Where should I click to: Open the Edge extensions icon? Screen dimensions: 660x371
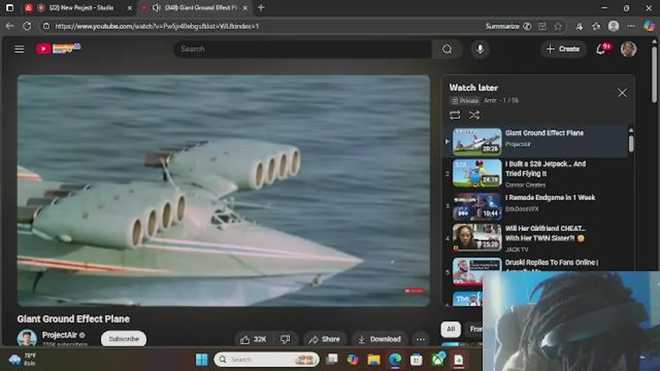tap(579, 26)
